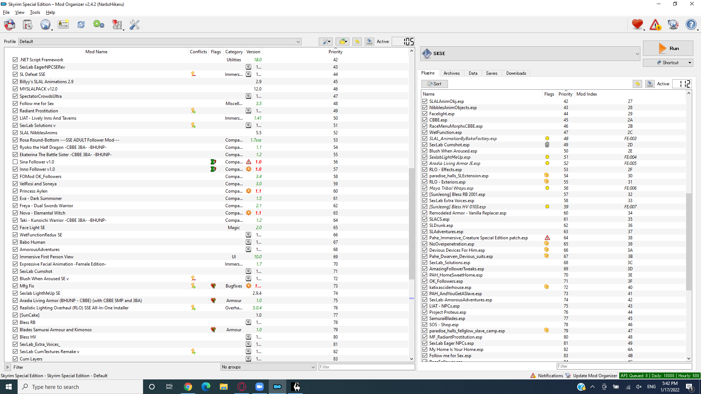Expand the filter sidebar arrow
The height and width of the screenshot is (394, 701).
[x=8, y=367]
